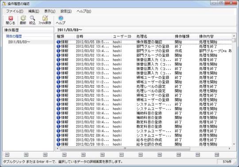Click the info icon on the 作成 row
This screenshot has height=167, width=239.
pos(58,51)
